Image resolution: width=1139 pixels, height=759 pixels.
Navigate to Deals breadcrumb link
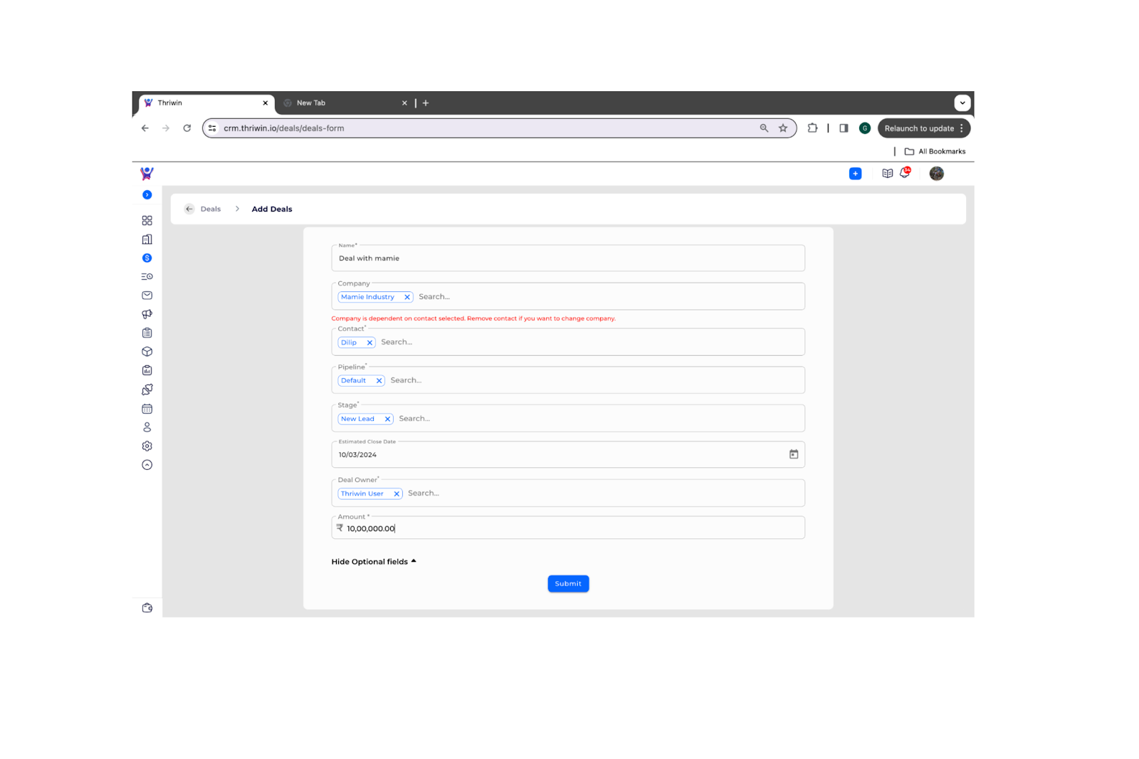pyautogui.click(x=211, y=209)
